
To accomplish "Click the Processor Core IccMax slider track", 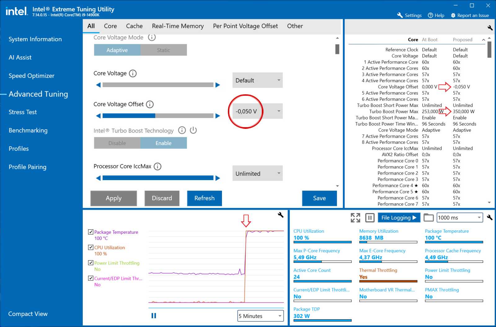I will tap(158, 178).
